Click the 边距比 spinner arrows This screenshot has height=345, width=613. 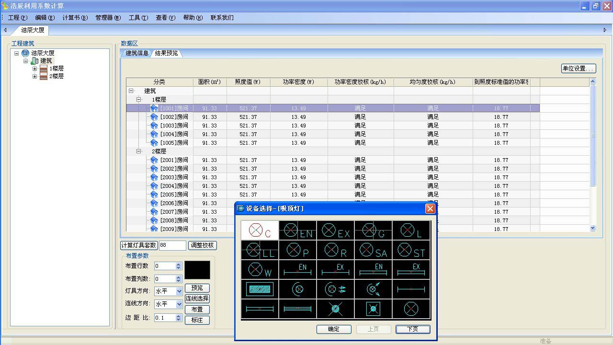179,318
